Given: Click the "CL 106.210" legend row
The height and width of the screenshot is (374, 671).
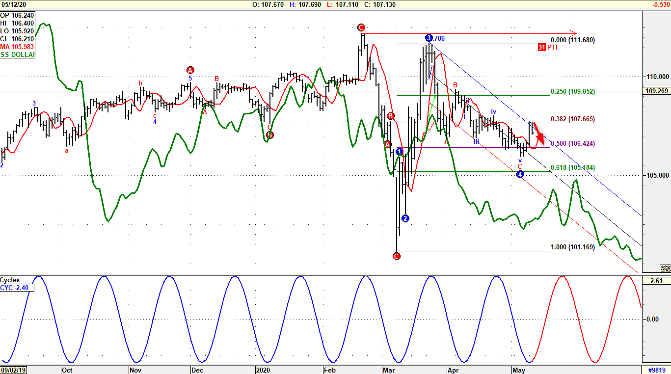Looking at the screenshot, I should click(17, 39).
